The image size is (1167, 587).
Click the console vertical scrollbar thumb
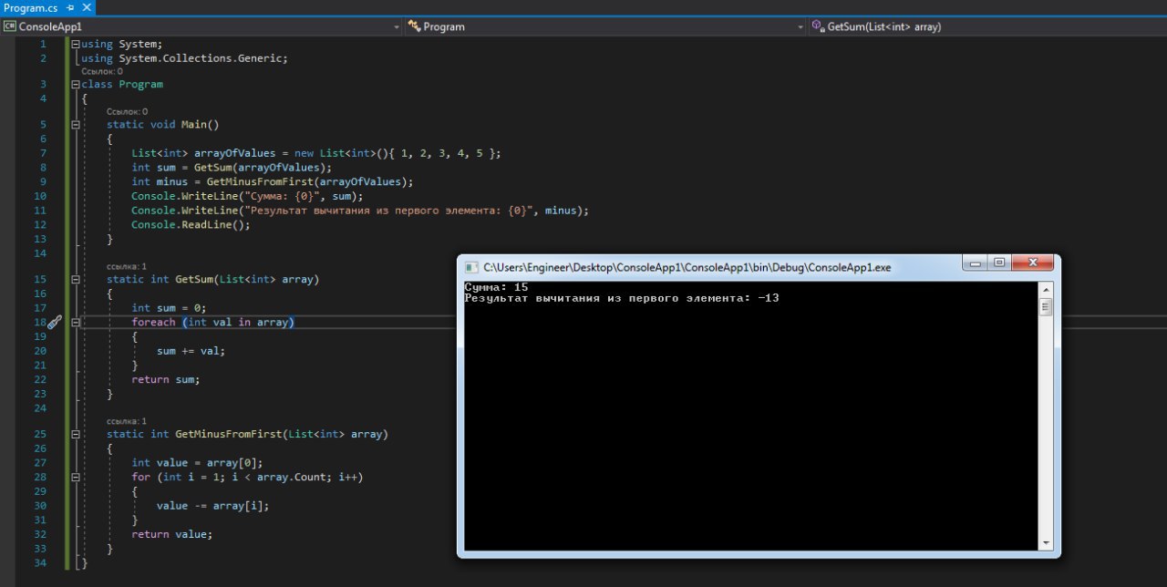tap(1046, 307)
